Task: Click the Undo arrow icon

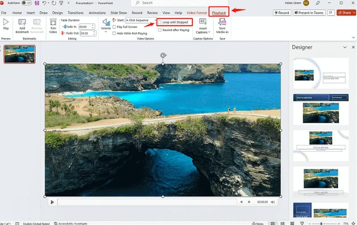Action: 44,3
